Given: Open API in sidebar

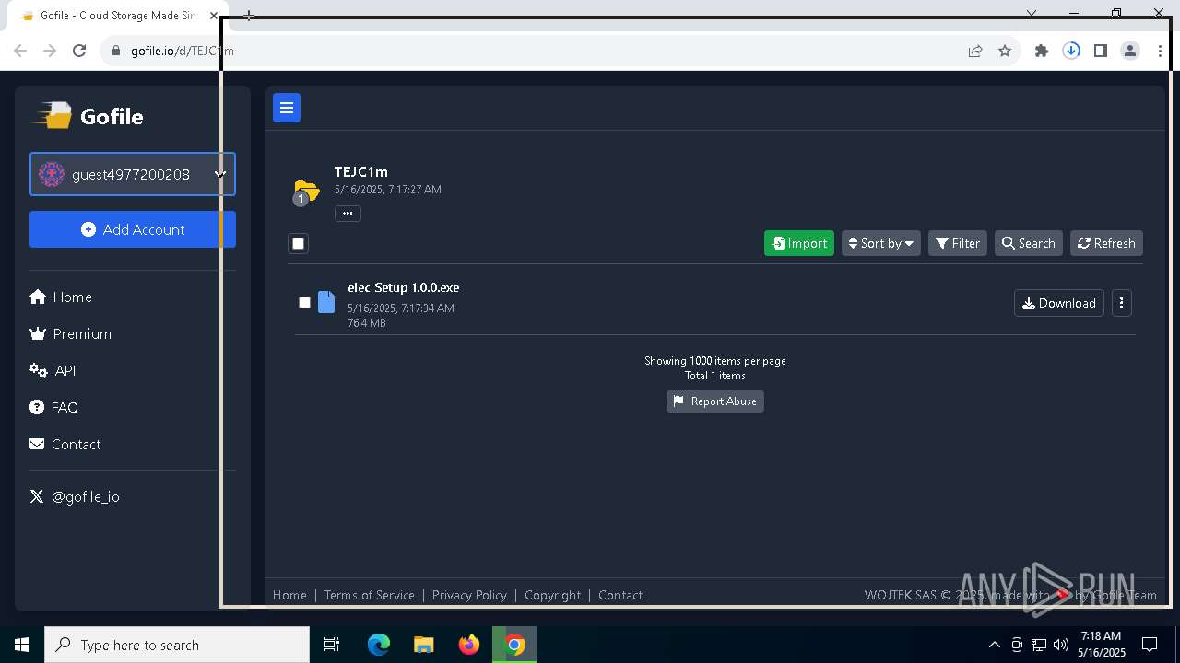Looking at the screenshot, I should (53, 370).
